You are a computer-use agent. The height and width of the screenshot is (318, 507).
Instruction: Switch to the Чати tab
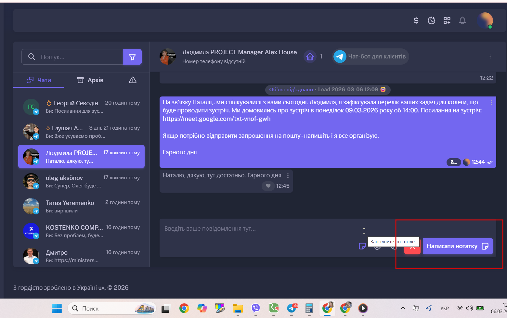click(39, 80)
